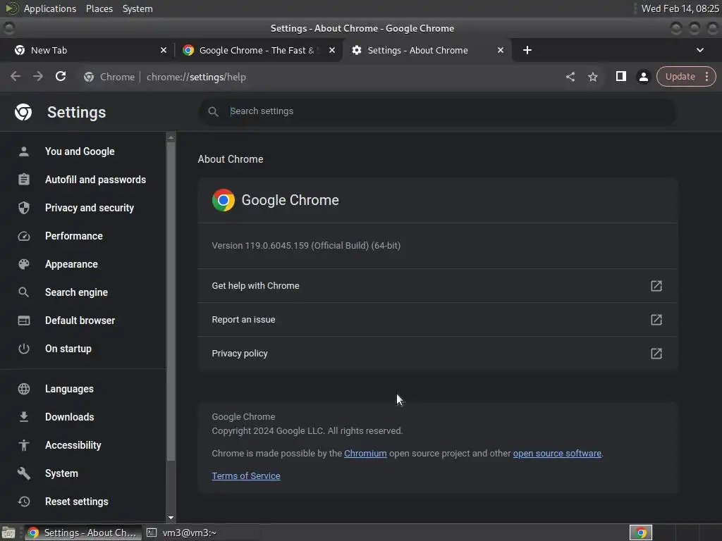The width and height of the screenshot is (722, 541).
Task: Open the Chromium project link
Action: tap(365, 454)
